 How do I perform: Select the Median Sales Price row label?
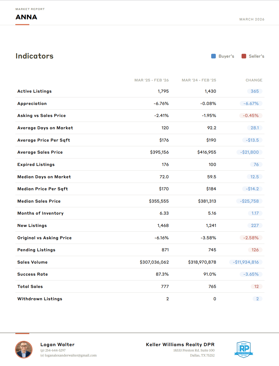(39, 201)
